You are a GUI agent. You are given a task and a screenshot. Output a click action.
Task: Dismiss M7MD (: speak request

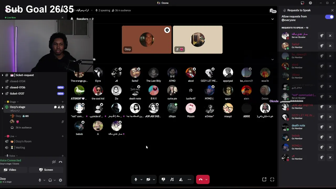(x=330, y=147)
